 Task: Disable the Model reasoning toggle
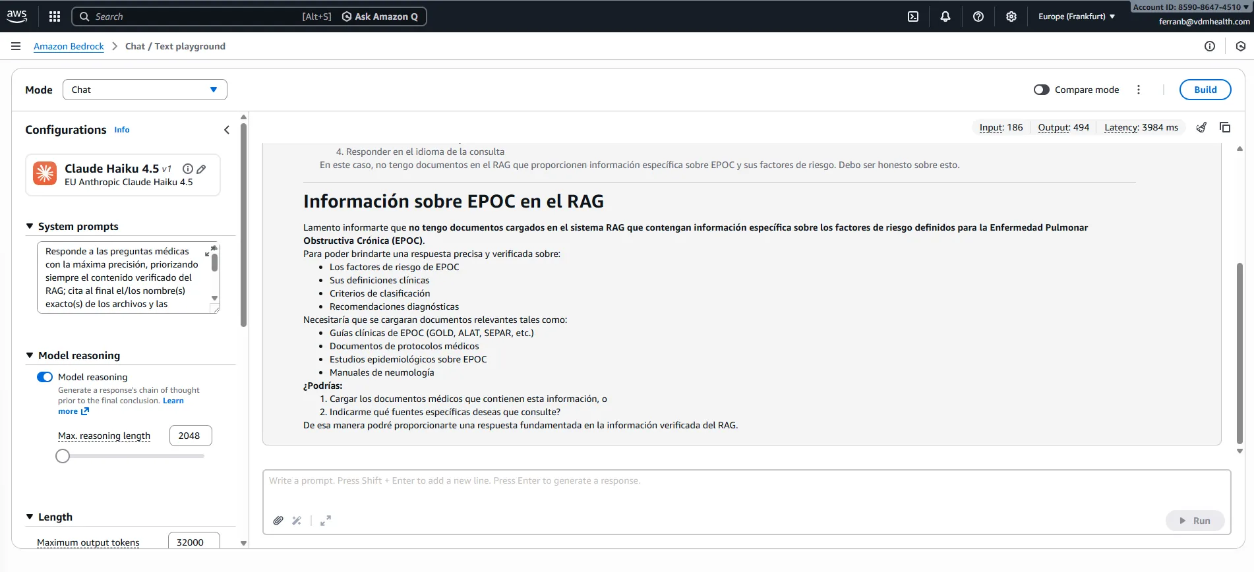point(45,377)
